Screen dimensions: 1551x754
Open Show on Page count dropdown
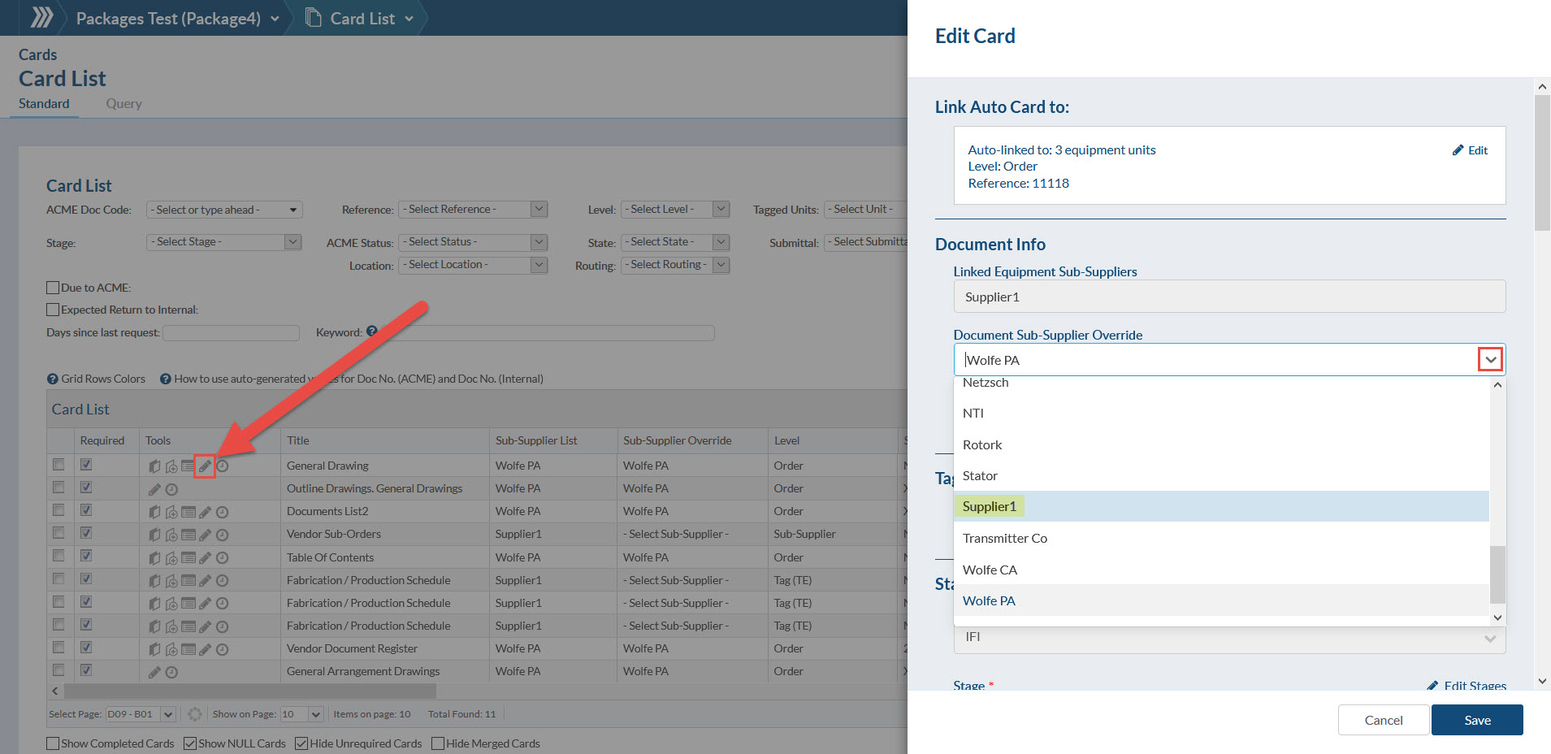(x=302, y=714)
